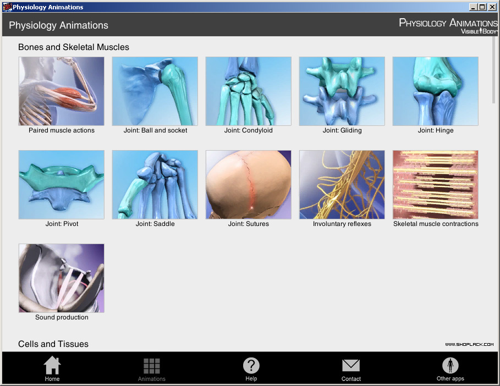Open Joint: Hinge animation thumbnail
The image size is (500, 386).
click(435, 91)
